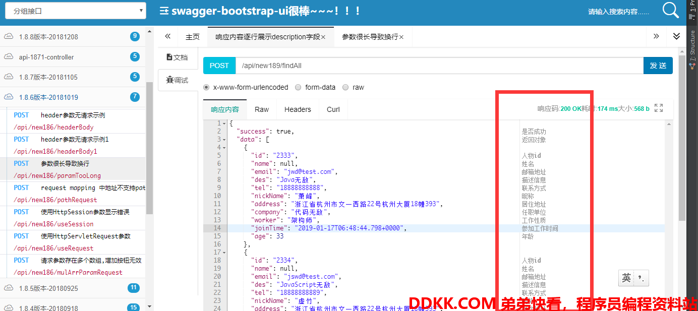Open the 调试 debug side tab
The height and width of the screenshot is (311, 698).
coord(177,80)
